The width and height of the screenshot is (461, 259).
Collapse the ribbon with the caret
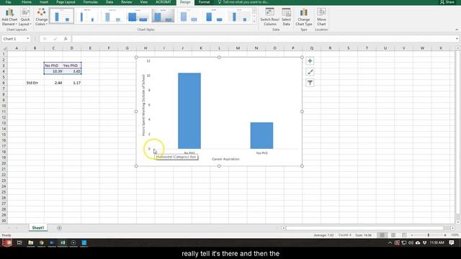[457, 29]
